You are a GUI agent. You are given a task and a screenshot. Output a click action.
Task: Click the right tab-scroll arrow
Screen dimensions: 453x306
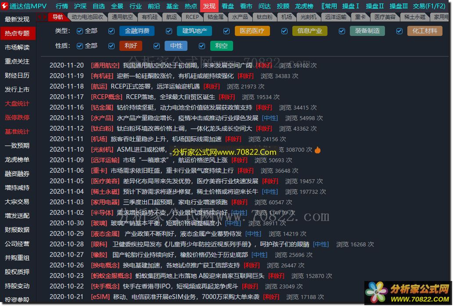[44, 17]
